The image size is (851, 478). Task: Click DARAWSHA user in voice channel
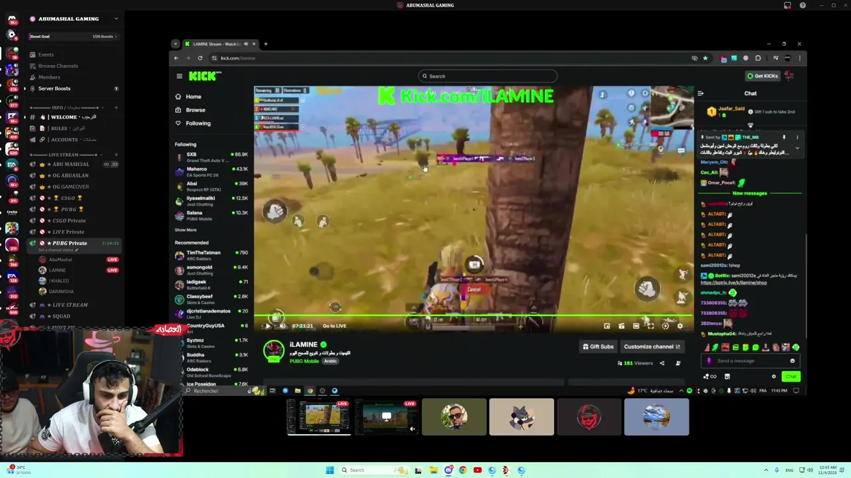(x=61, y=291)
